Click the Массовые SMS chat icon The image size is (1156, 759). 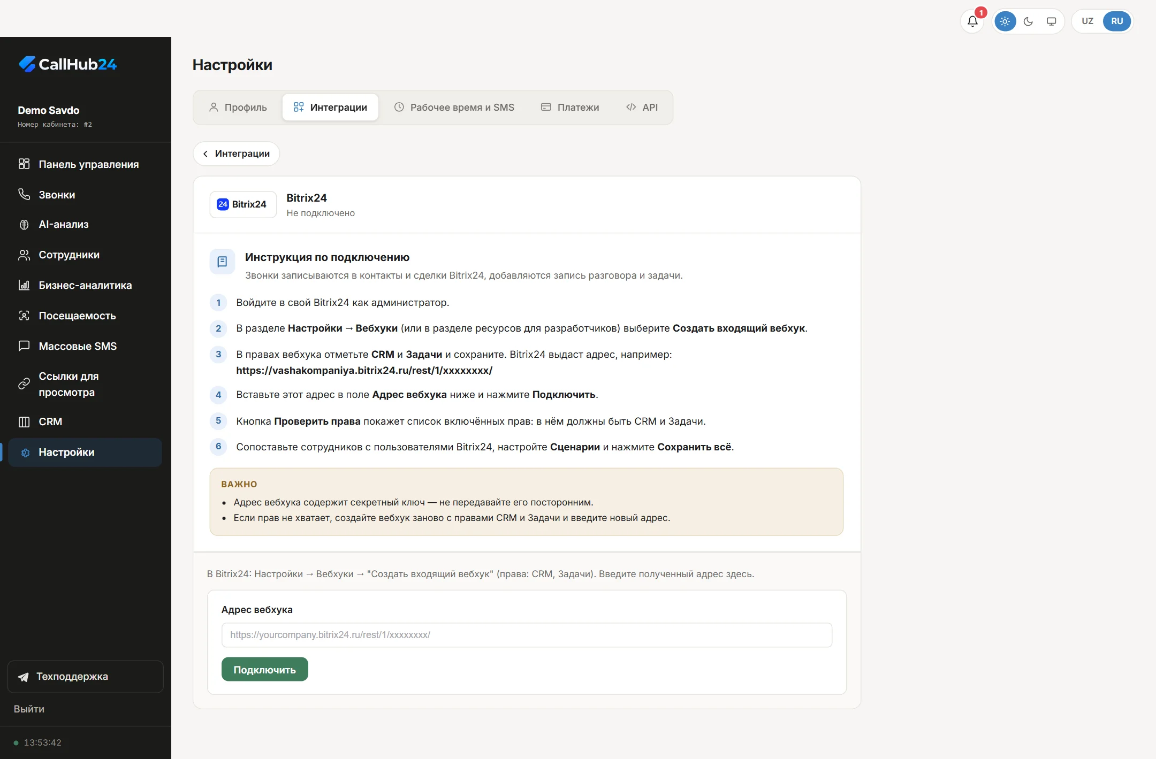24,346
